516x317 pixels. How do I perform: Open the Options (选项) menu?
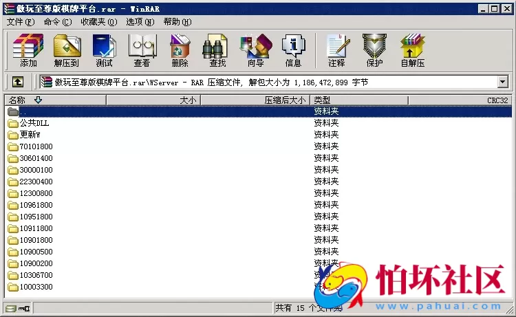click(140, 22)
